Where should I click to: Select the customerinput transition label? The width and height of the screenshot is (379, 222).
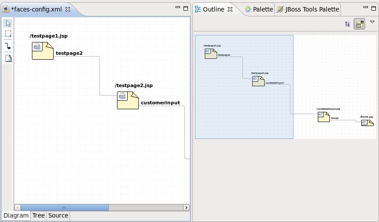160,103
